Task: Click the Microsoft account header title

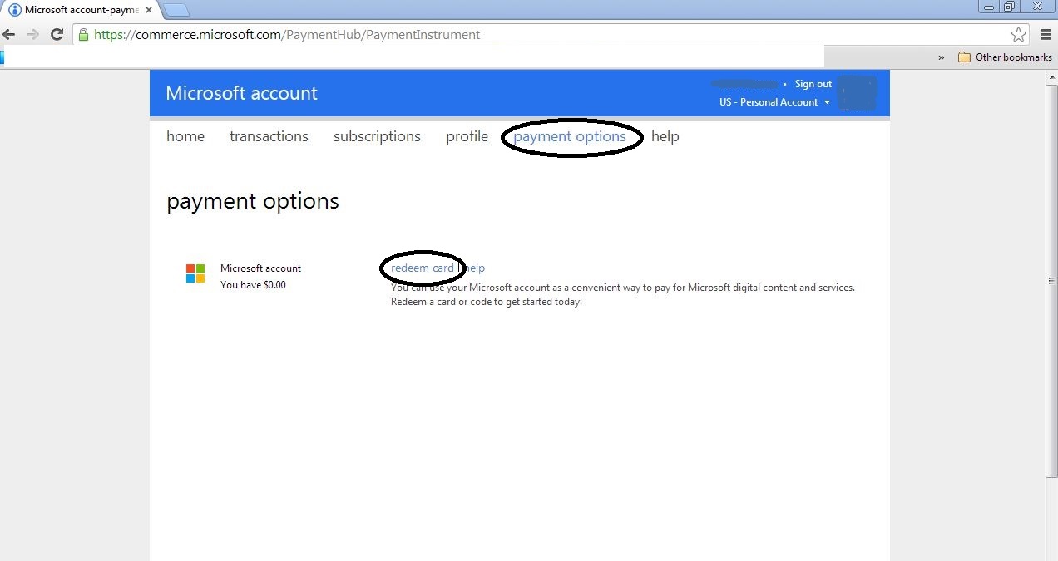Action: tap(241, 93)
